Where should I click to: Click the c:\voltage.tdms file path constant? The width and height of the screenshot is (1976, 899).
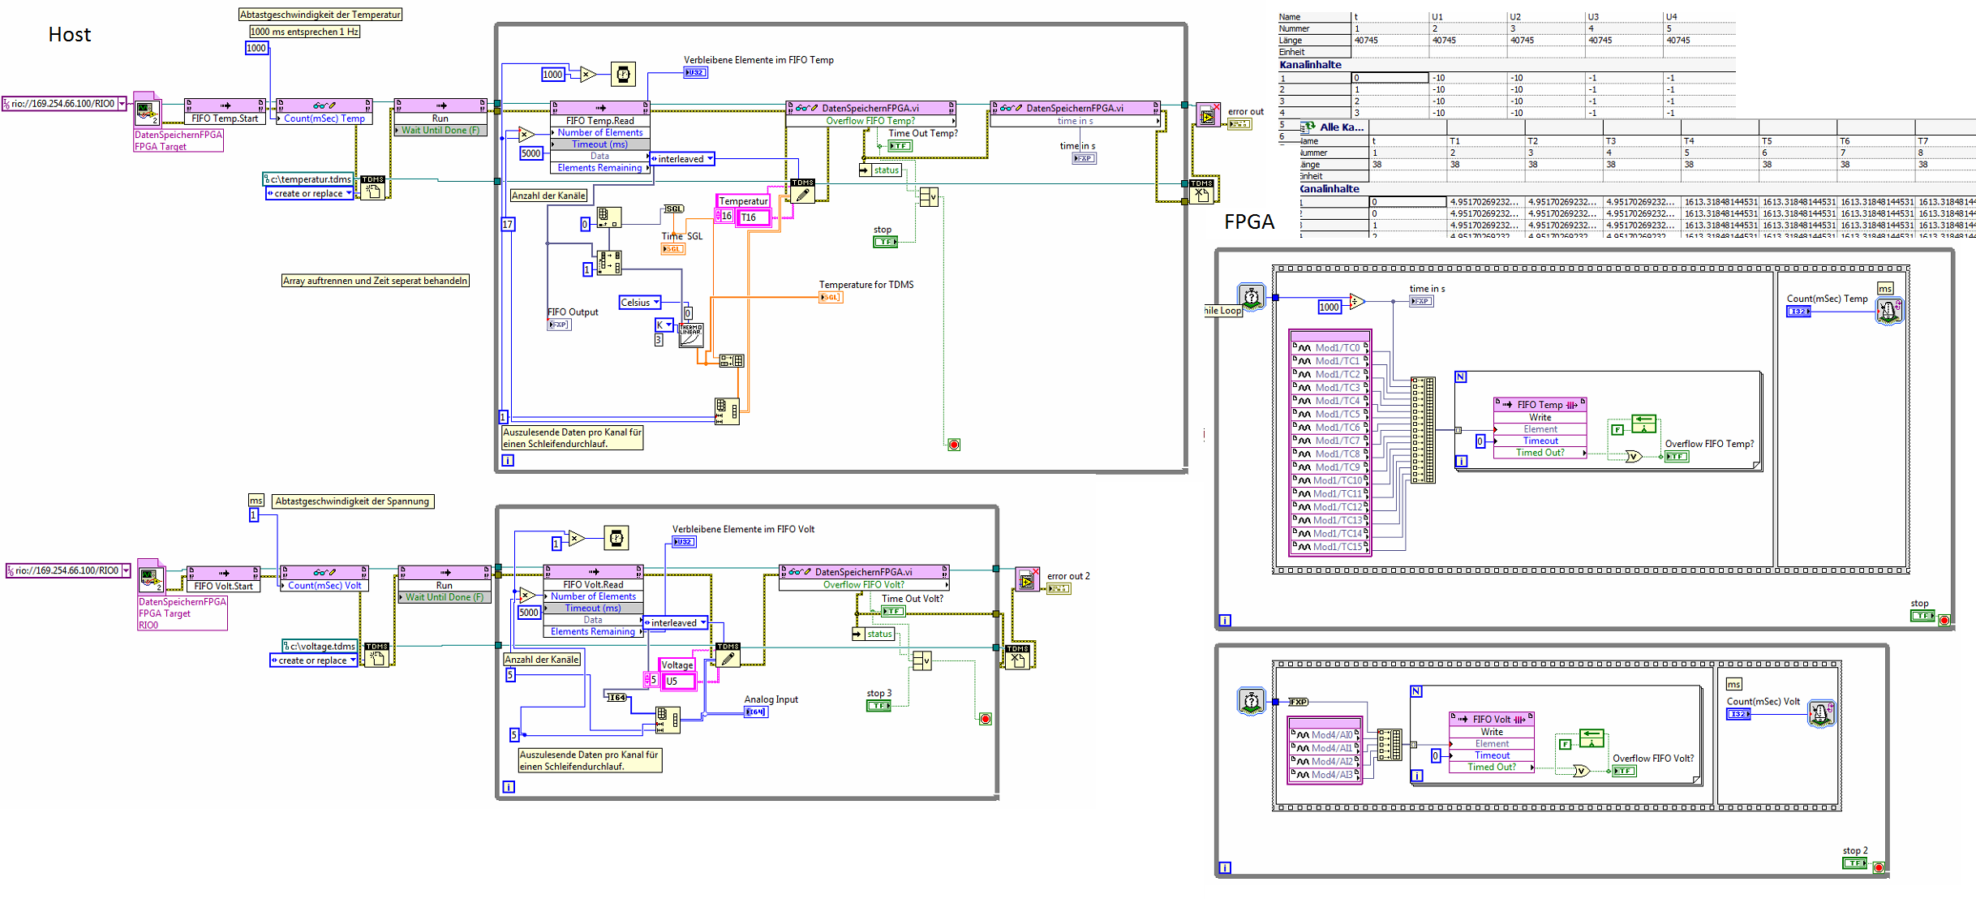320,647
